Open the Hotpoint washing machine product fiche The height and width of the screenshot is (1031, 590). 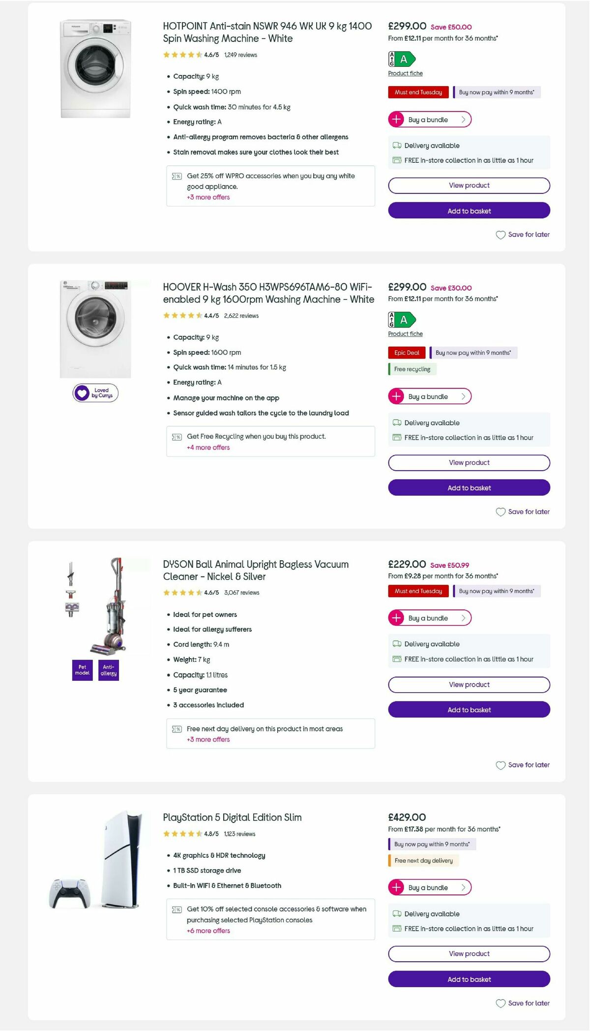(404, 73)
